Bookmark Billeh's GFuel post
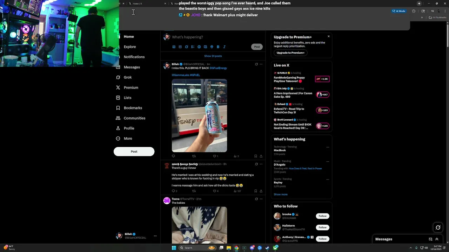 tap(256, 156)
